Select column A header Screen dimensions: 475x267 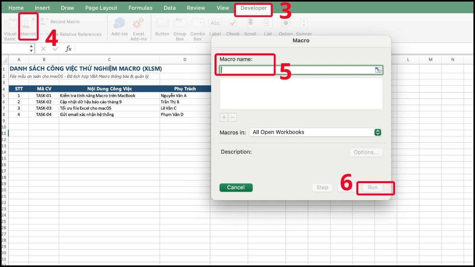click(19, 60)
